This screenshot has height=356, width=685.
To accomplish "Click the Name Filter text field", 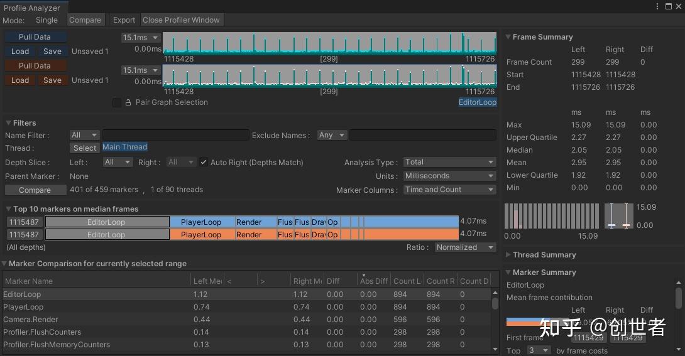I will pyautogui.click(x=176, y=135).
